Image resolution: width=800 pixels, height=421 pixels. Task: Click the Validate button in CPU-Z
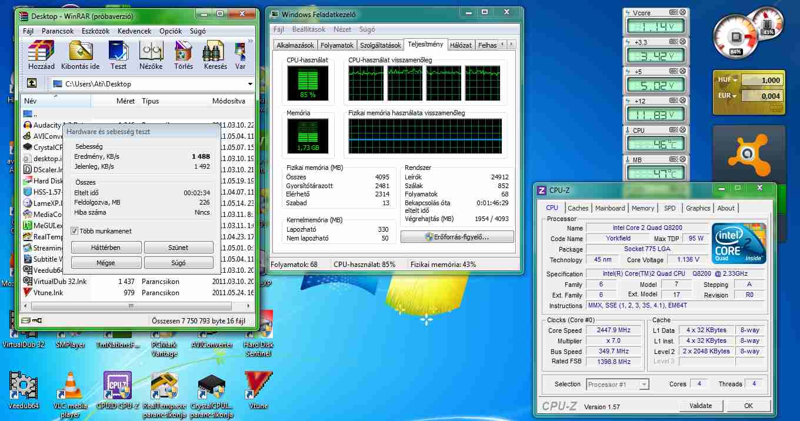tap(701, 406)
